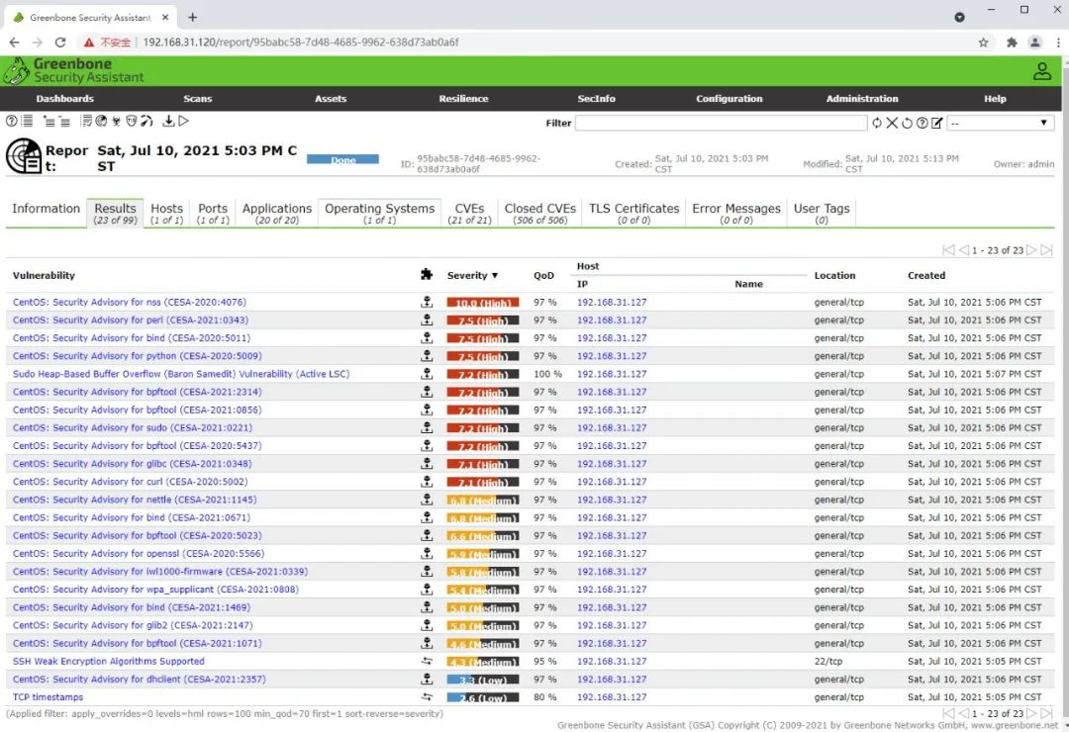The image size is (1069, 732).
Task: Click the Edit Filter pencil icon
Action: pos(937,124)
